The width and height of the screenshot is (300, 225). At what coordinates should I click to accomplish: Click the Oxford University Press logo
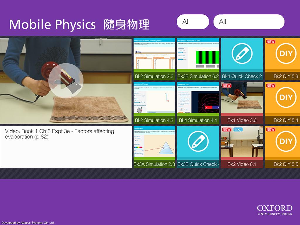(275, 210)
